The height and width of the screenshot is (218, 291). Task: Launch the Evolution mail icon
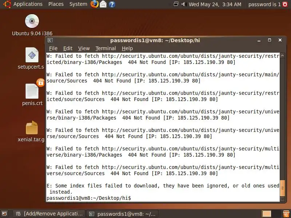pos(103,4)
